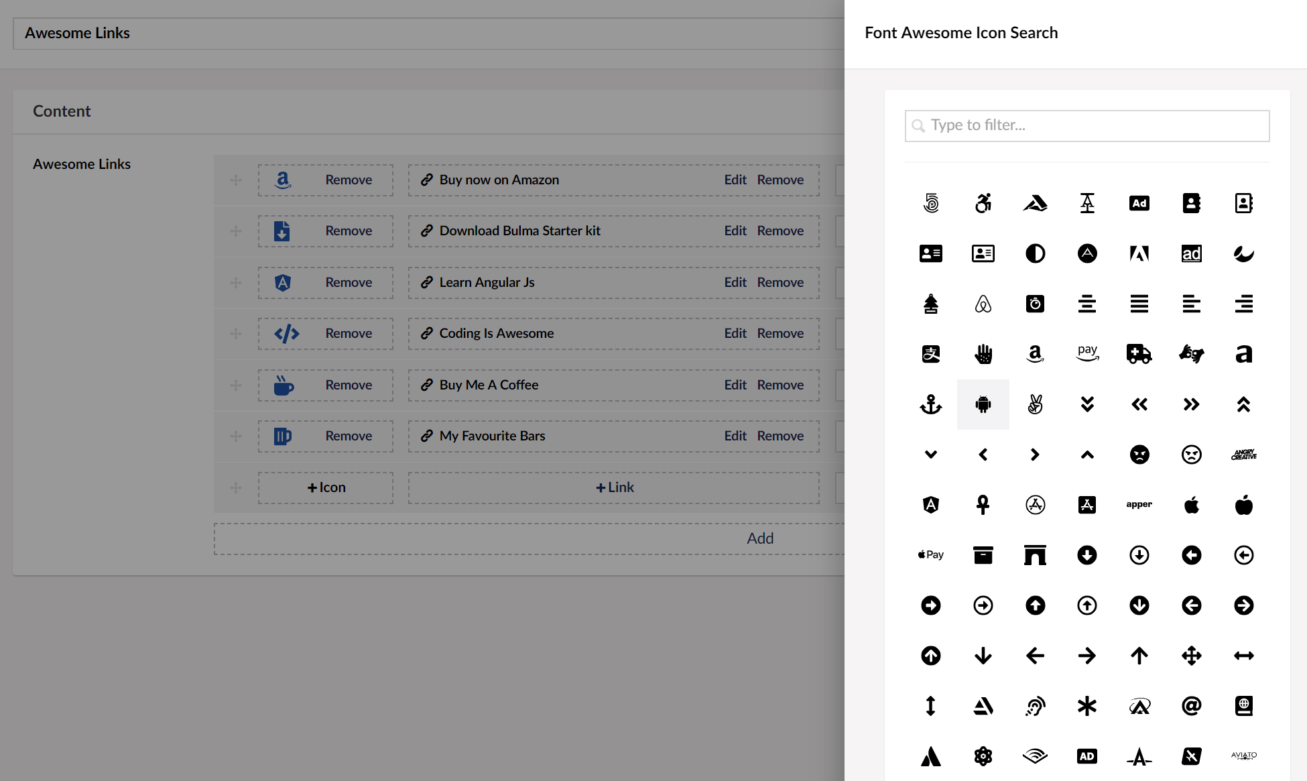
Task: Select the Apple Pay icon
Action: coord(930,555)
